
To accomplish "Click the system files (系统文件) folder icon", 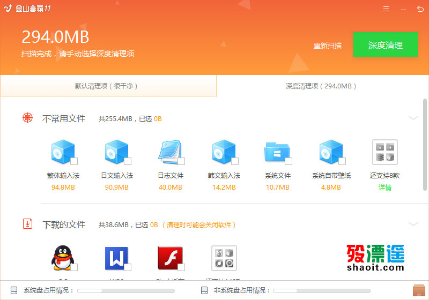I will point(277,152).
